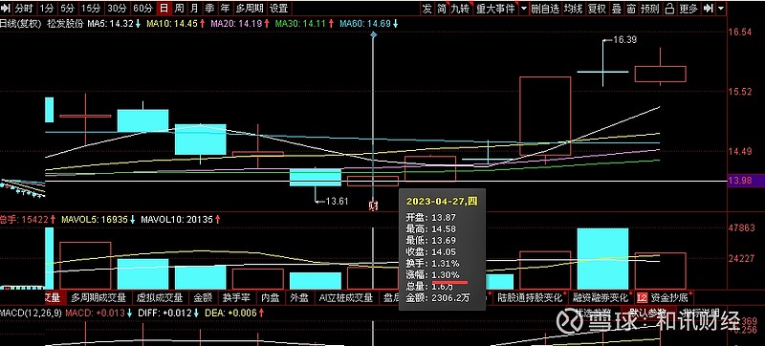Expand the 更多 menu
The height and width of the screenshot is (346, 765).
[x=688, y=9]
